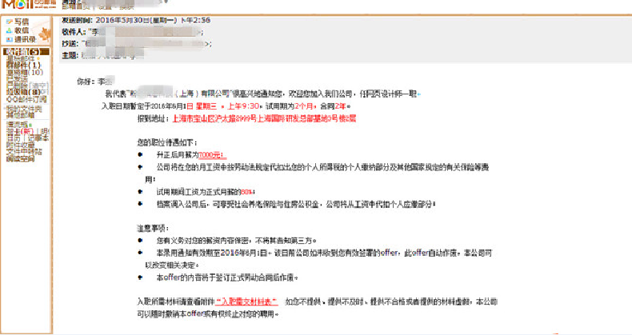
Task: Open attachment link 入职需交材料表
Action: point(247,302)
